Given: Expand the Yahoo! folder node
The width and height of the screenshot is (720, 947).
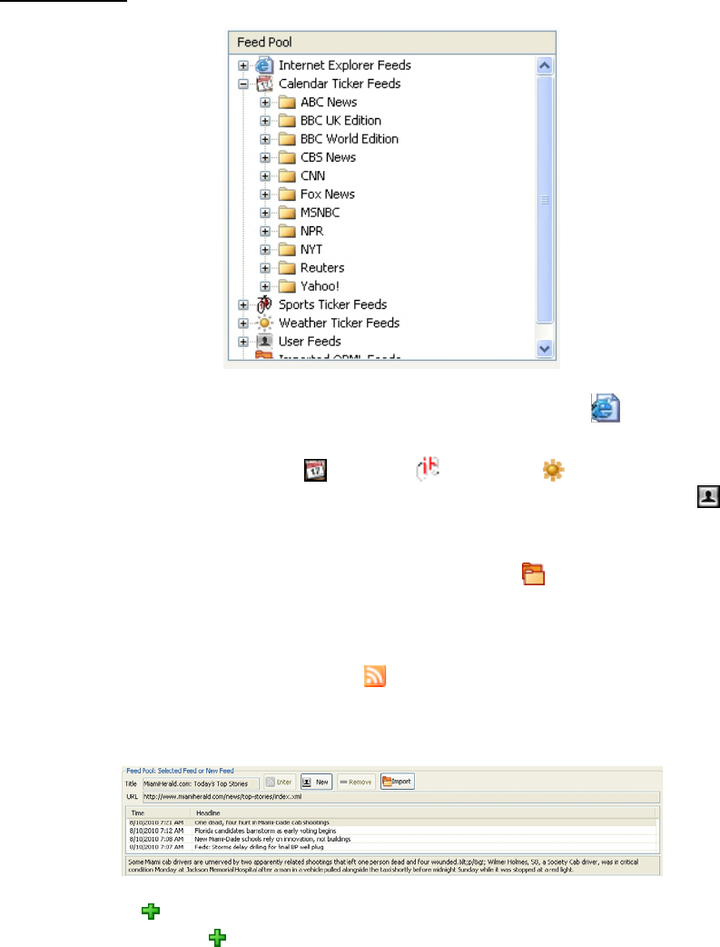Looking at the screenshot, I should coord(265,286).
